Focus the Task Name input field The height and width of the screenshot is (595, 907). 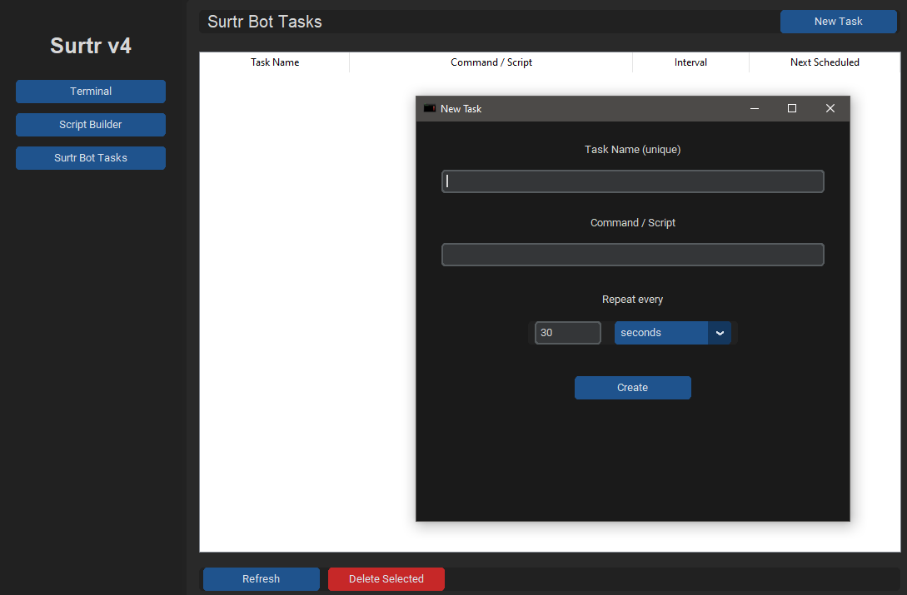coord(632,181)
